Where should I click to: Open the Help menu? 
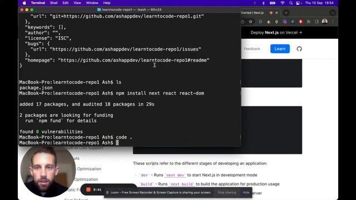pyautogui.click(x=107, y=3)
